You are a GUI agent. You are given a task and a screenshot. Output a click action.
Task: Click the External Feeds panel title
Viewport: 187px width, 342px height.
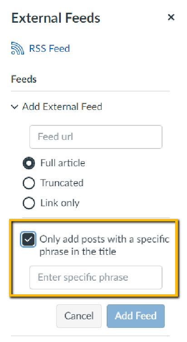tap(56, 18)
